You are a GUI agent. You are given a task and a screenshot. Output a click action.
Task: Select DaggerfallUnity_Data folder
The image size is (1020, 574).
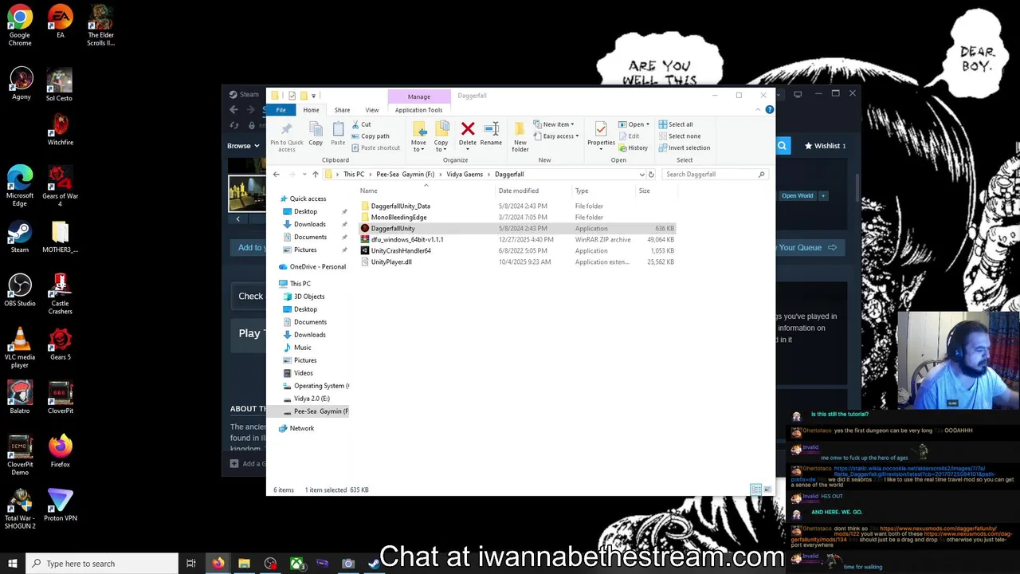pyautogui.click(x=517, y=206)
